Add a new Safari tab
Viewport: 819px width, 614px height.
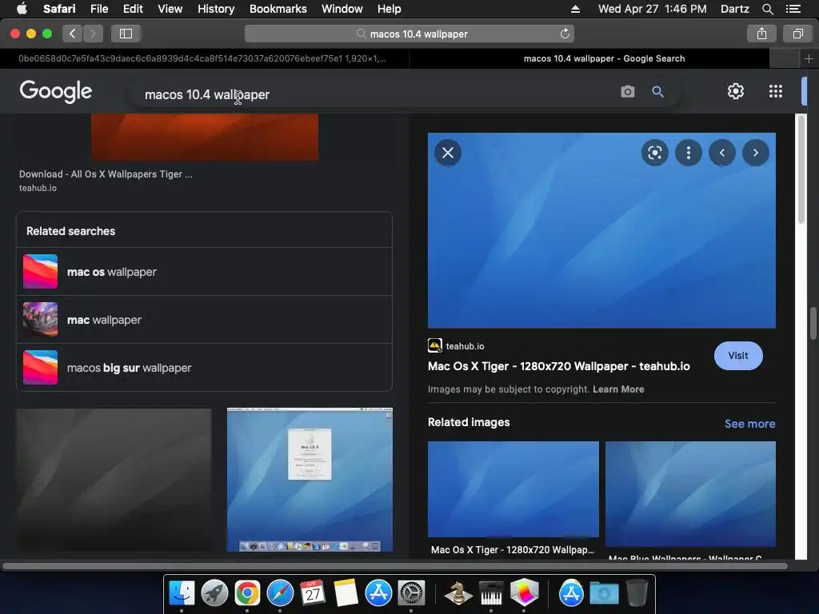pos(809,58)
